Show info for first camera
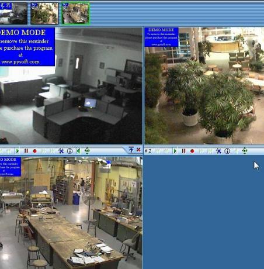The height and width of the screenshot is (269, 264). tap(70, 151)
